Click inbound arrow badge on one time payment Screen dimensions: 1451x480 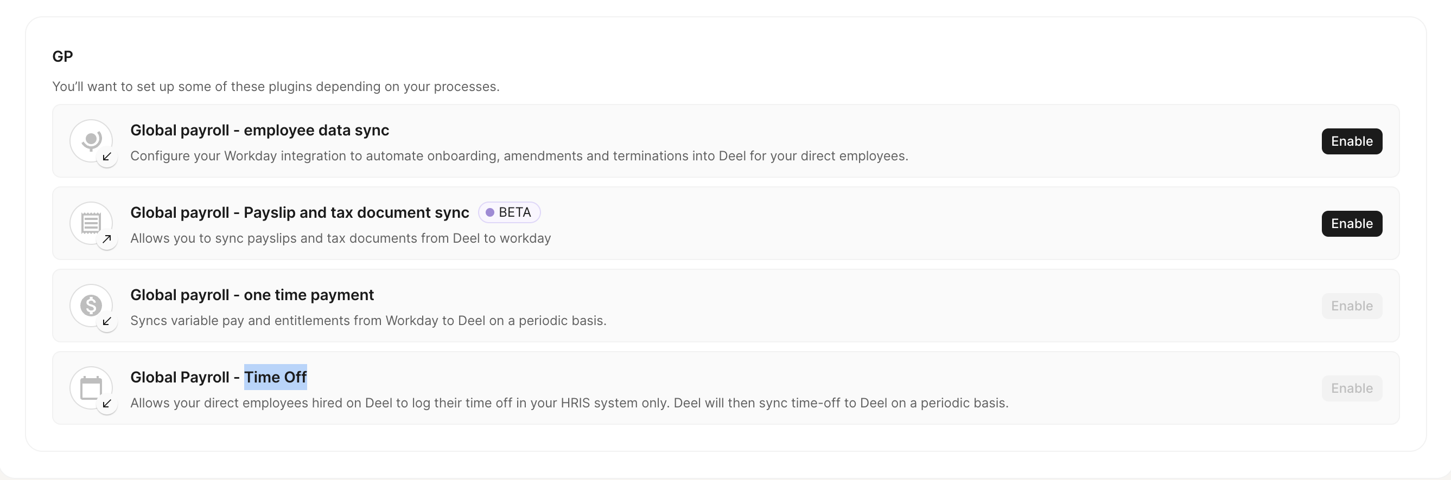[x=107, y=321]
